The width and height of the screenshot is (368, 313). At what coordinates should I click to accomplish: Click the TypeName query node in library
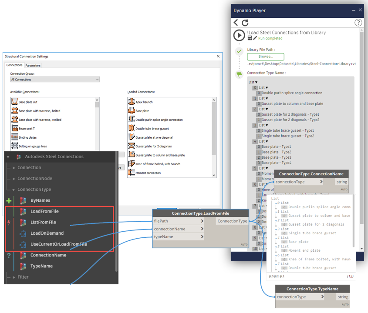[x=41, y=266]
